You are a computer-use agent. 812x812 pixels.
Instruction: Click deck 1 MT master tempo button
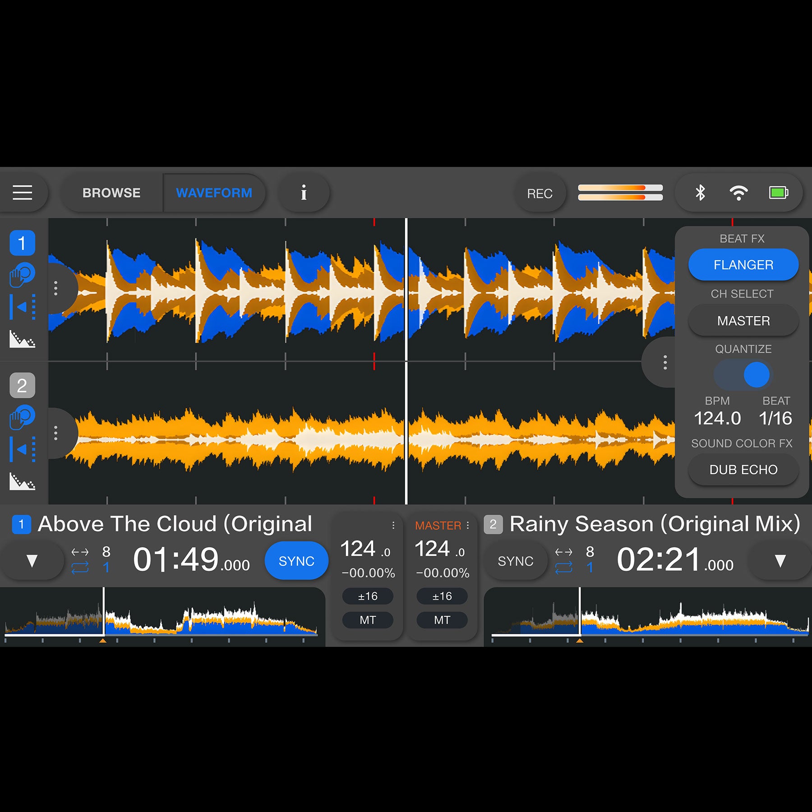[368, 620]
